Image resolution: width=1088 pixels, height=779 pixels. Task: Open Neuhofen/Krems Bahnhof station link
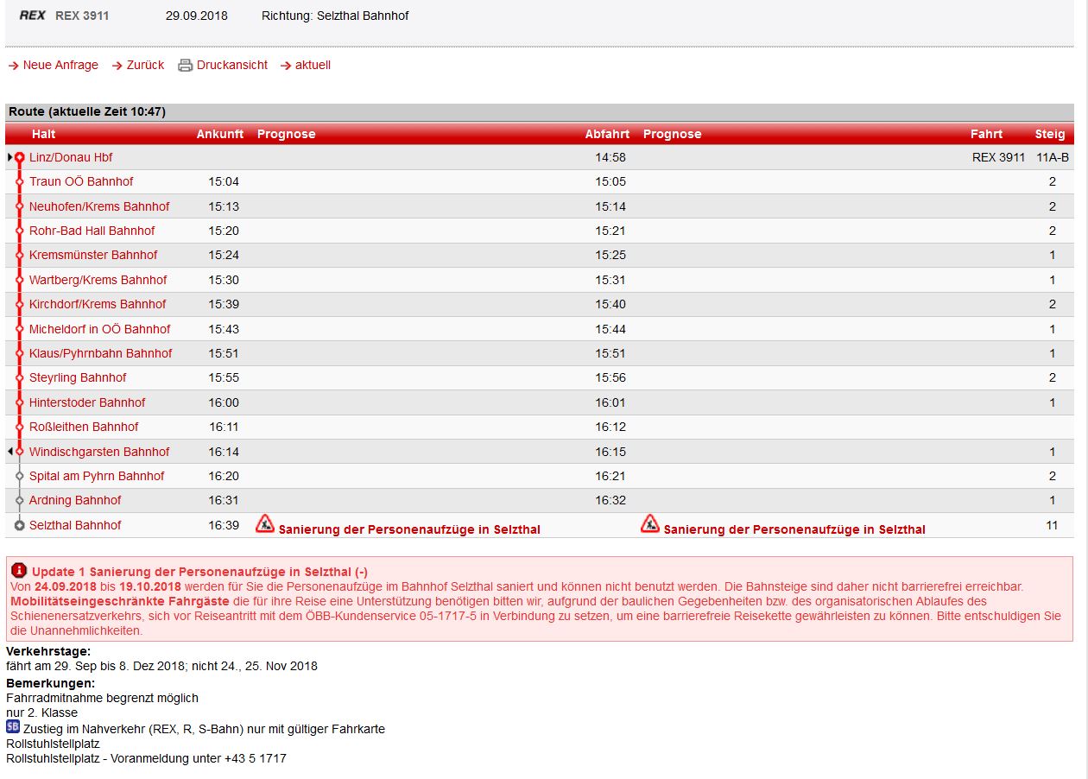tap(99, 206)
